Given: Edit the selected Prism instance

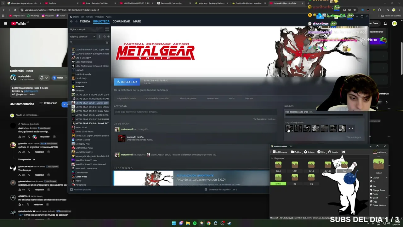Looking at the screenshot, I should [x=373, y=186].
